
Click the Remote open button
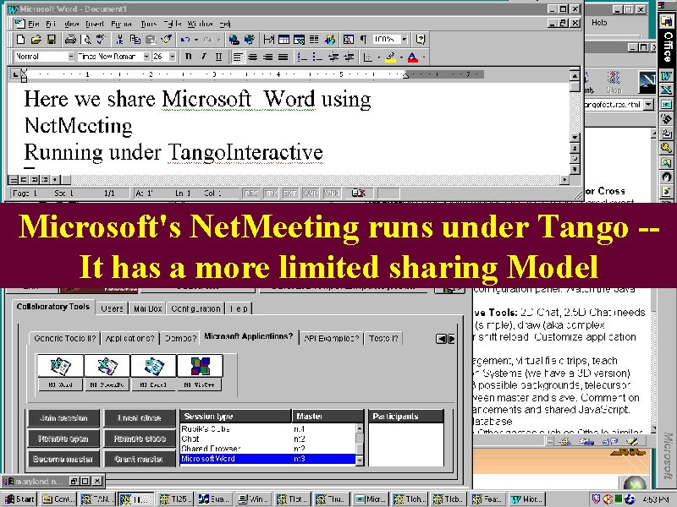(63, 439)
